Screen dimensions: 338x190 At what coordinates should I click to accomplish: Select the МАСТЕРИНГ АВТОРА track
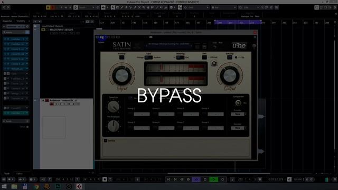[x=61, y=30]
